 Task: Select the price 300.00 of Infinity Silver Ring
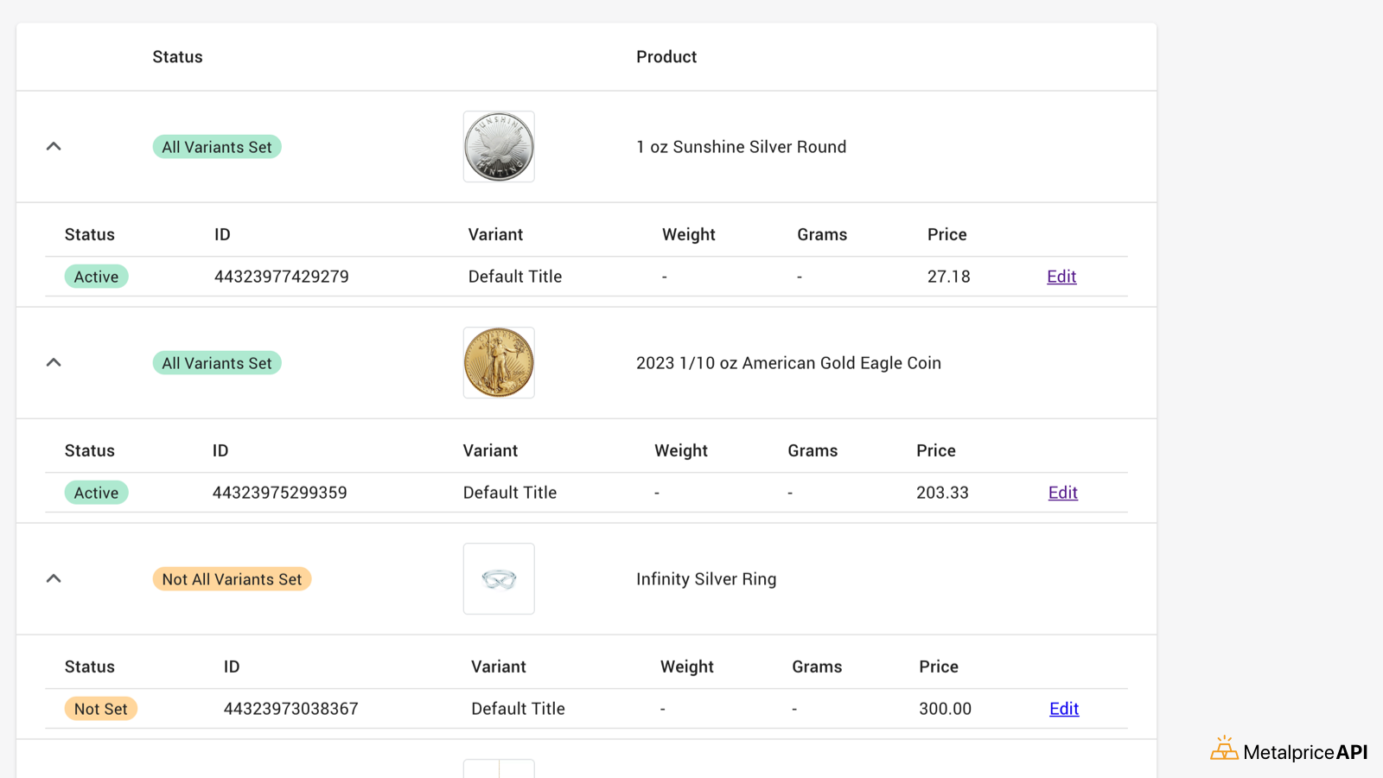[x=945, y=708]
